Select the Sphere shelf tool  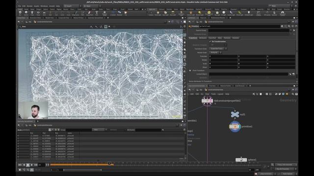(x=26, y=13)
